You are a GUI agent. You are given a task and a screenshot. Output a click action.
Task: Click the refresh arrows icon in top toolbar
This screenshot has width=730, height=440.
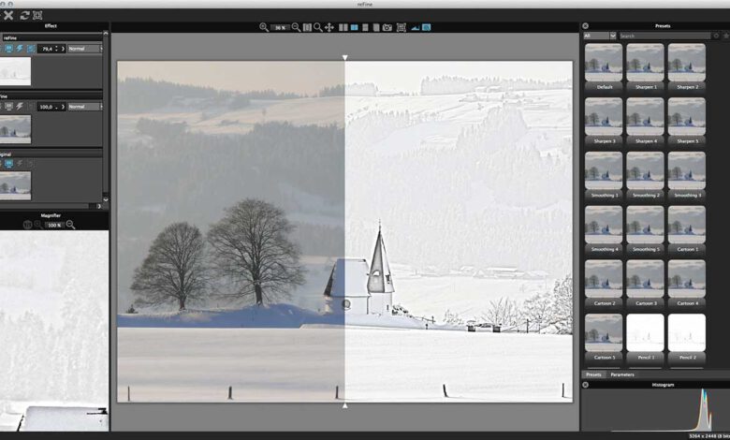pos(24,15)
